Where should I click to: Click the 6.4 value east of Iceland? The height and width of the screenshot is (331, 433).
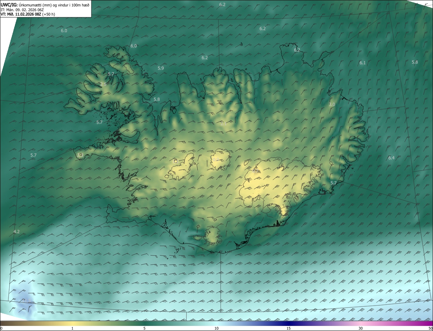click(391, 158)
